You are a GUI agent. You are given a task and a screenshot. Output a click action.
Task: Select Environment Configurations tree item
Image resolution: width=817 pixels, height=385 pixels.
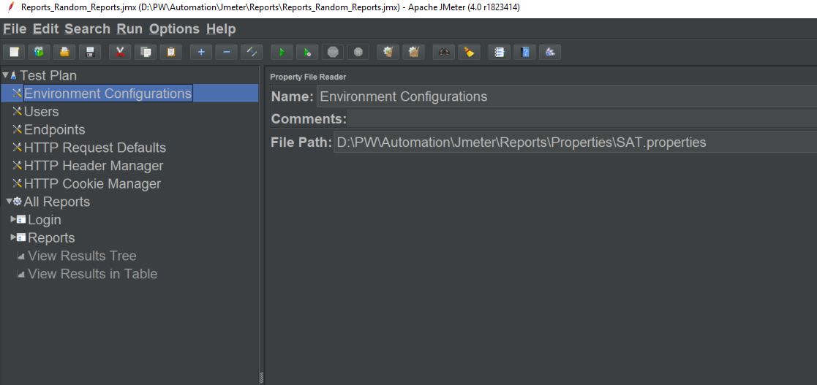tap(108, 94)
